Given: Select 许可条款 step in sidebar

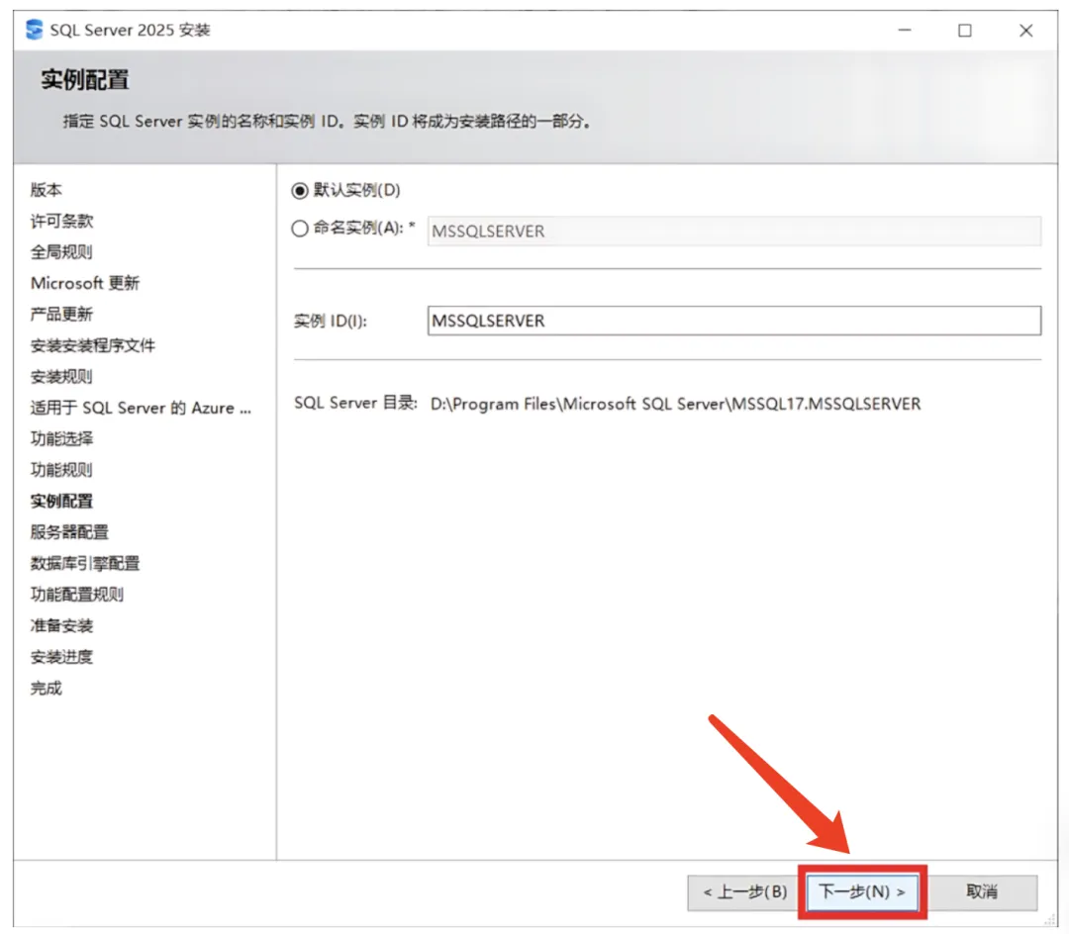Looking at the screenshot, I should pos(62,221).
